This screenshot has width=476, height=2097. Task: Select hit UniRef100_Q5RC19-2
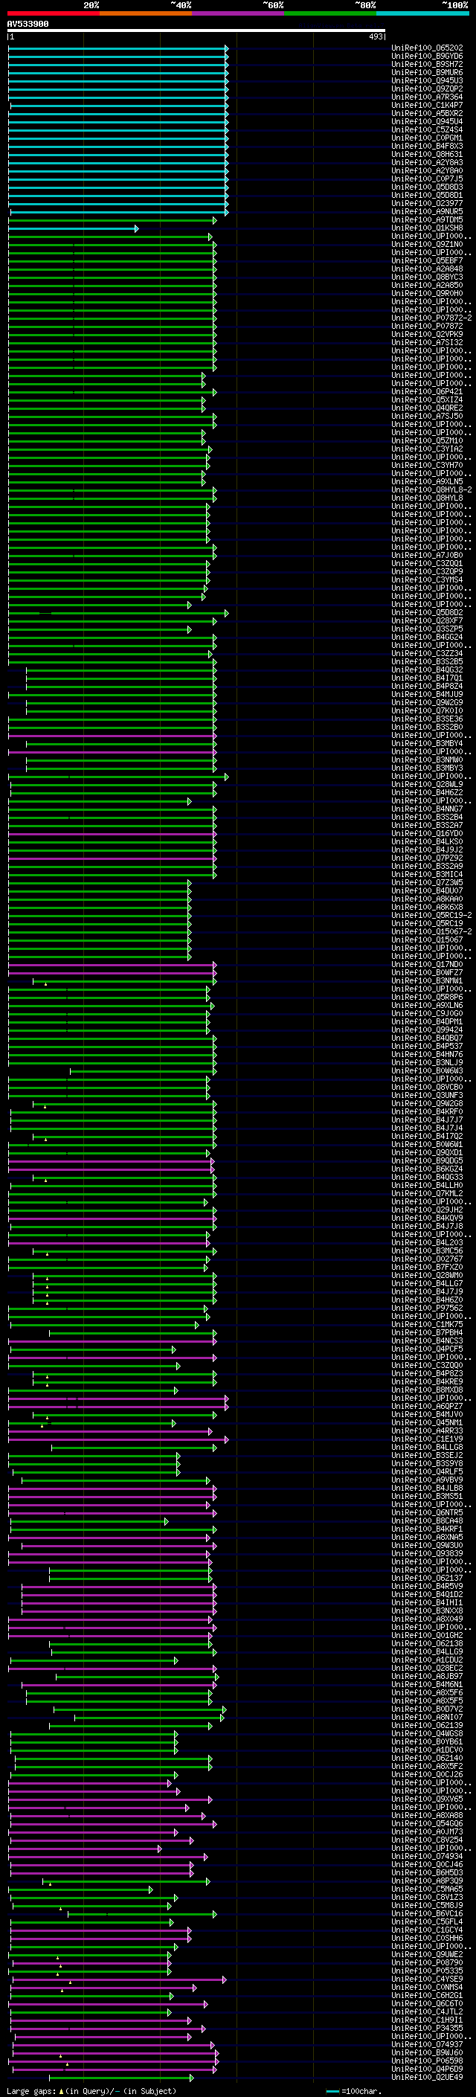pos(431,915)
